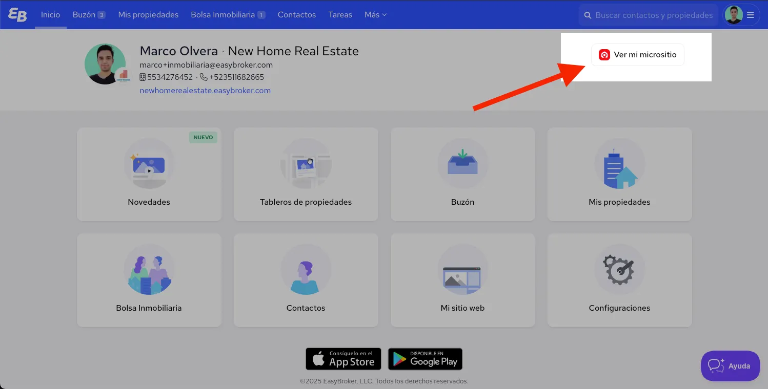This screenshot has width=768, height=389.
Task: Click the office phone icon
Action: point(143,77)
